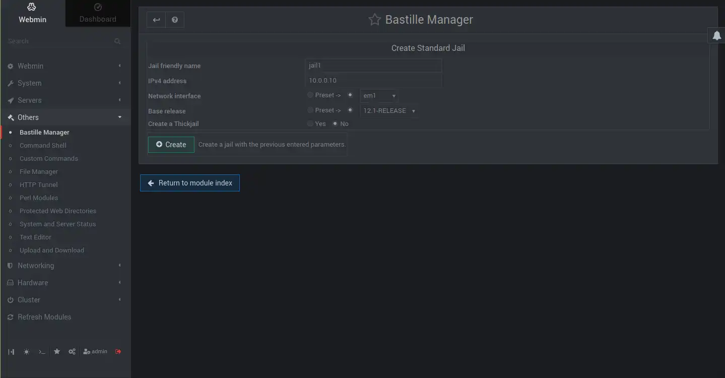Open System and Server Status

(x=57, y=224)
